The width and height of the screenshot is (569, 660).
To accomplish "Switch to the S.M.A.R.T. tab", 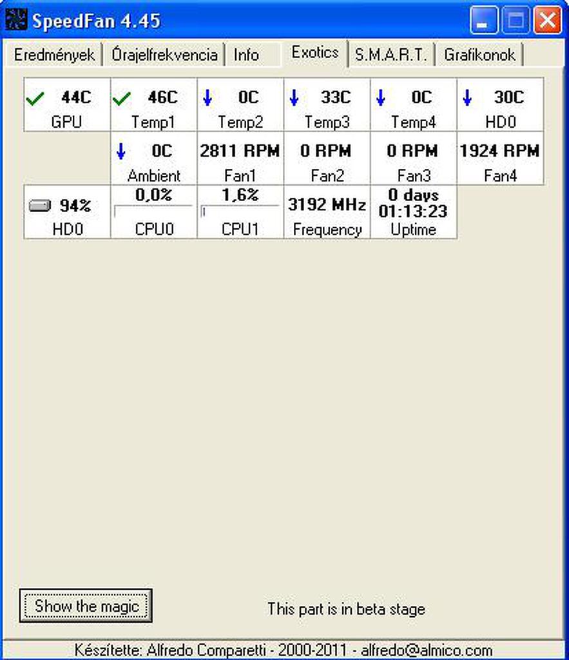I will (x=391, y=55).
